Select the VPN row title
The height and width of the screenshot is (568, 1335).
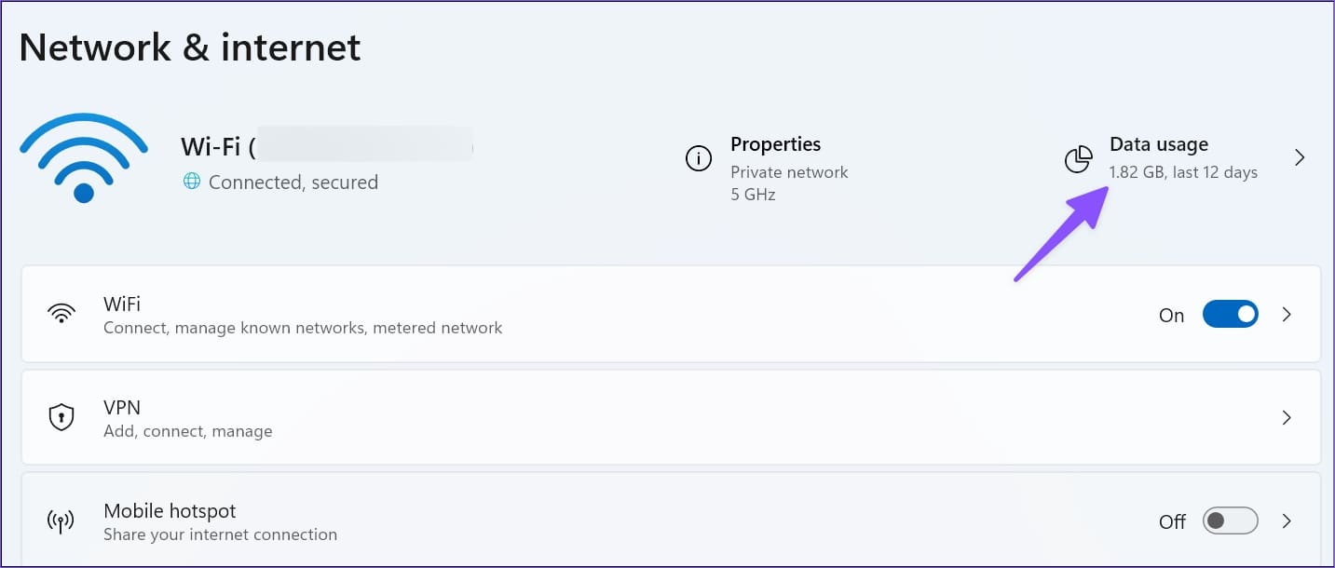click(x=122, y=407)
